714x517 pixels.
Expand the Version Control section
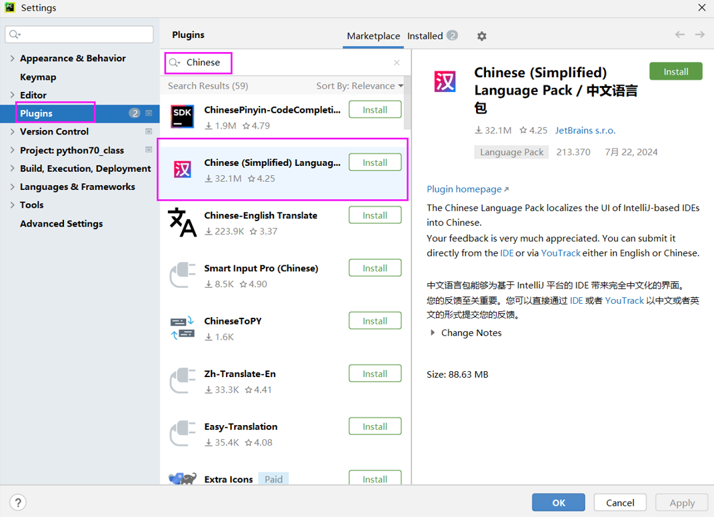12,131
